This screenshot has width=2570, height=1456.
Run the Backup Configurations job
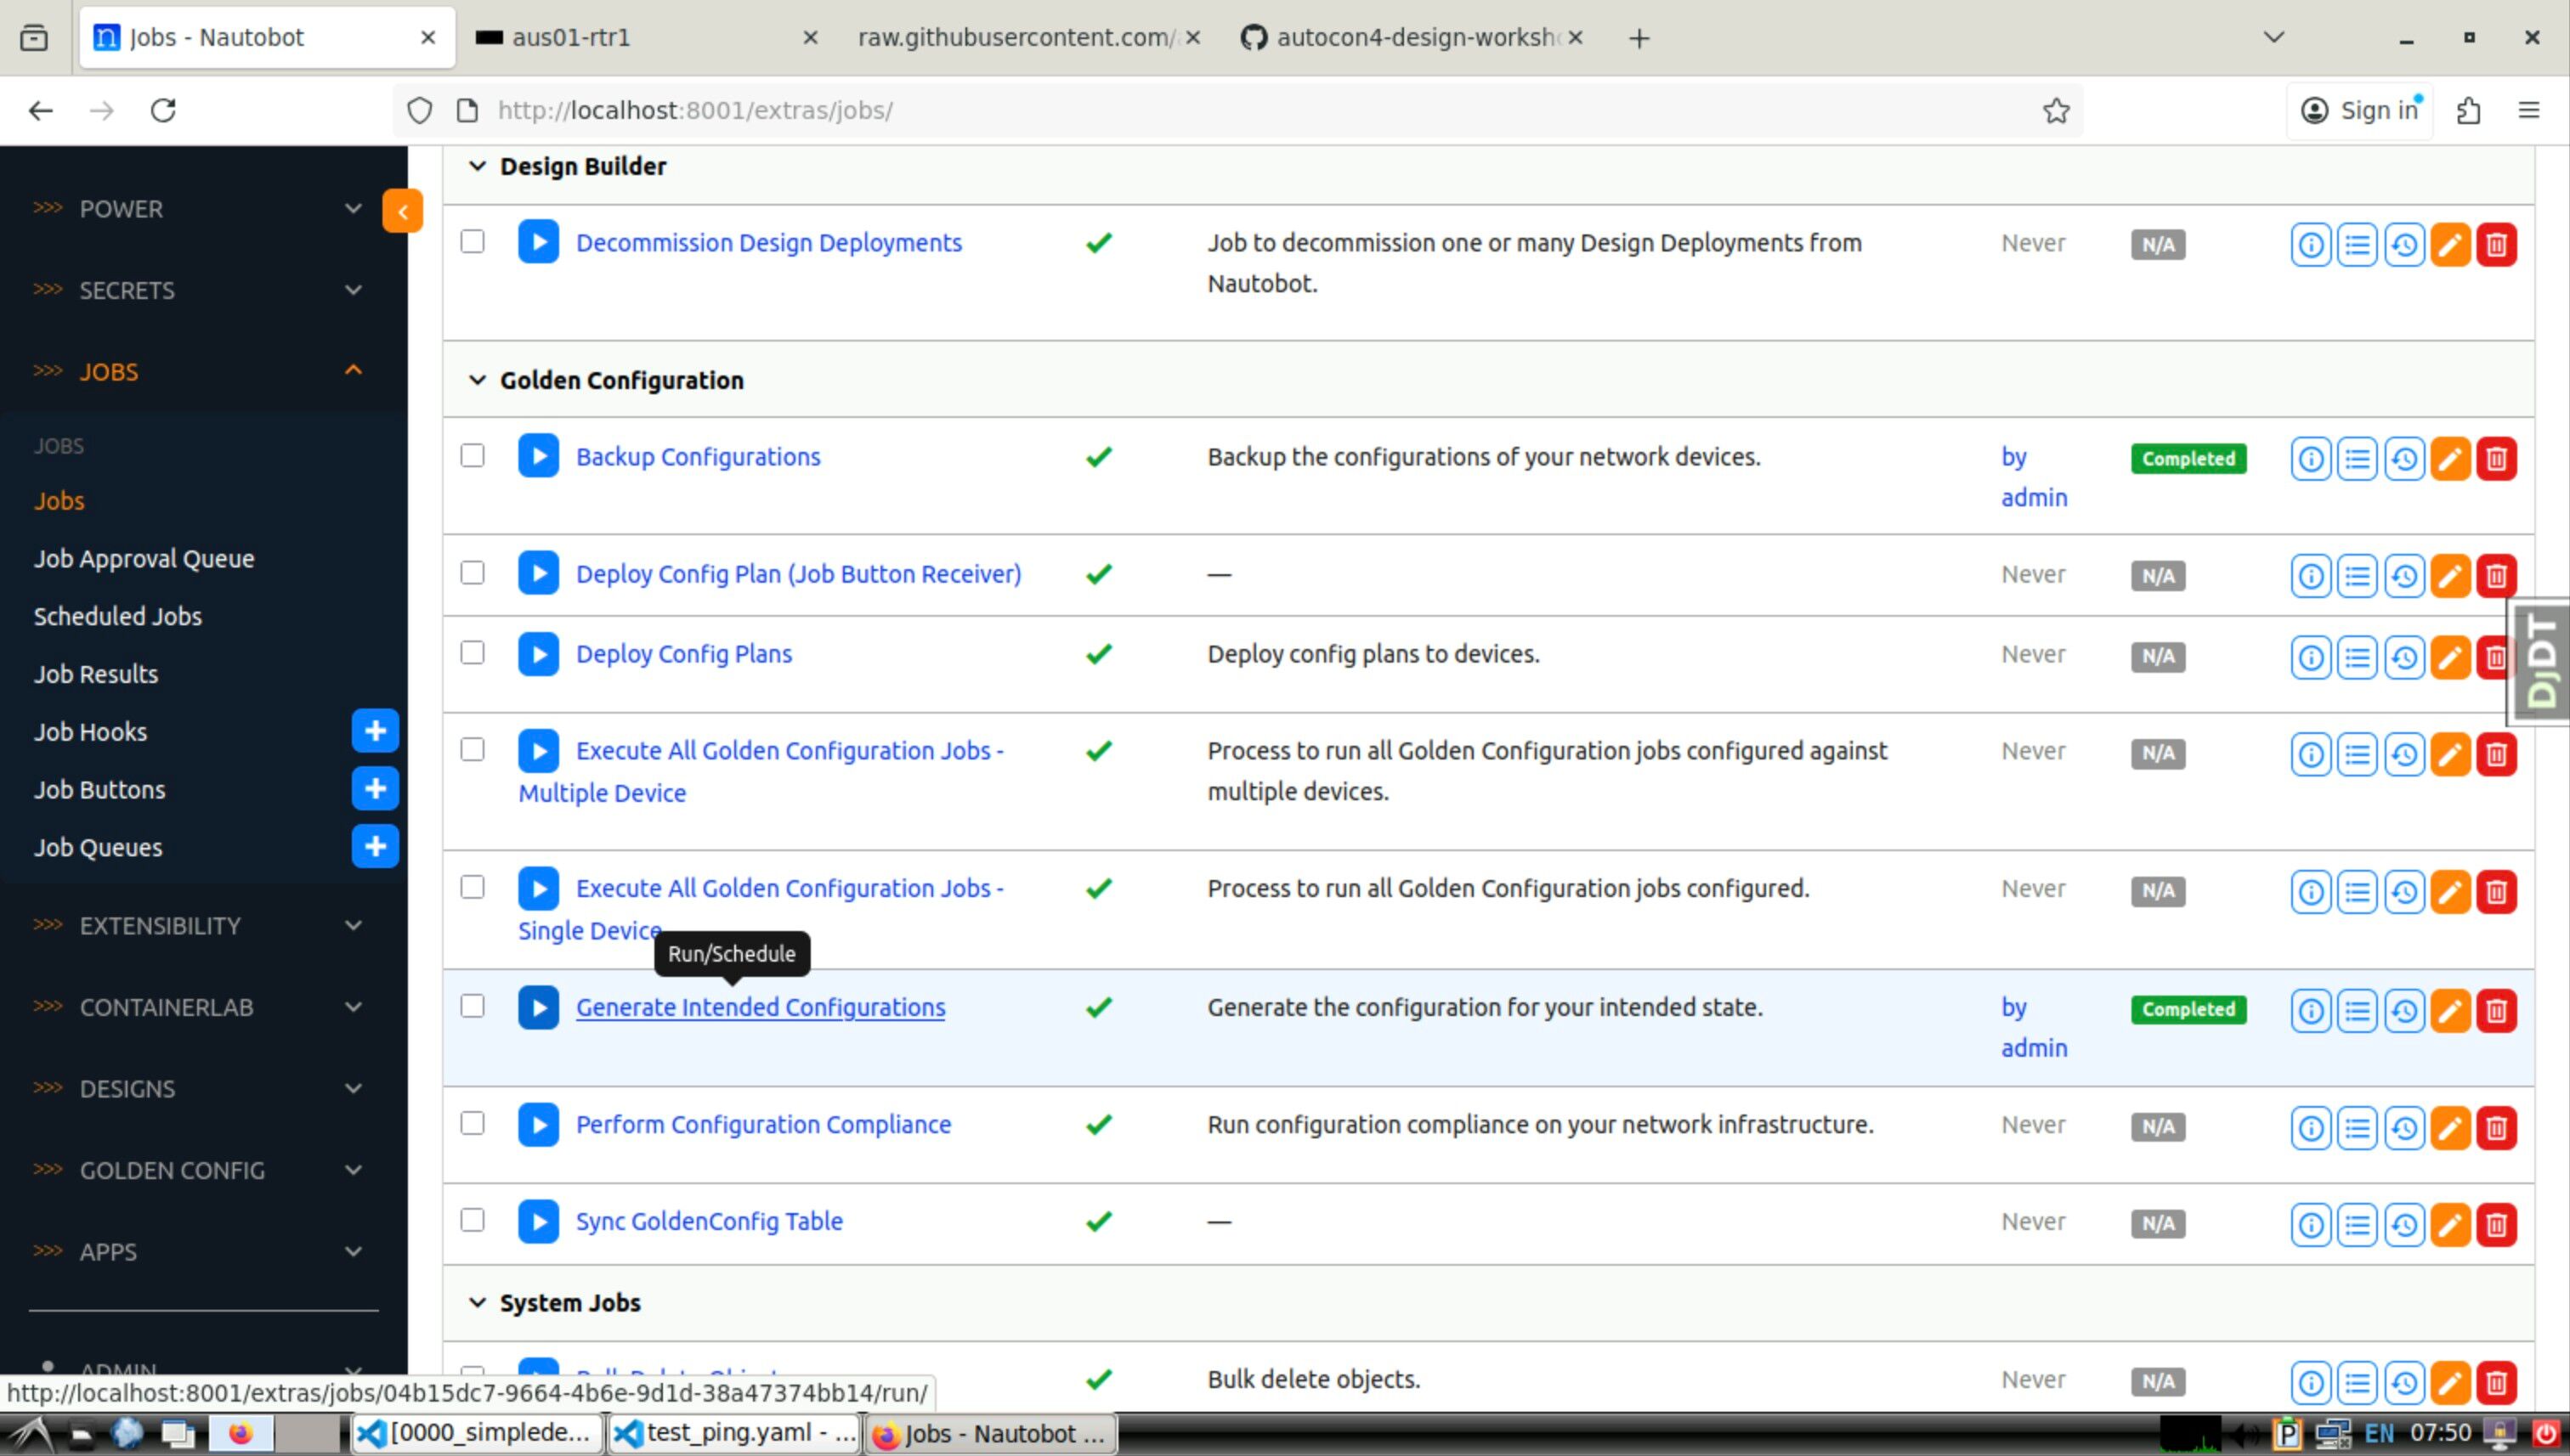coord(538,457)
